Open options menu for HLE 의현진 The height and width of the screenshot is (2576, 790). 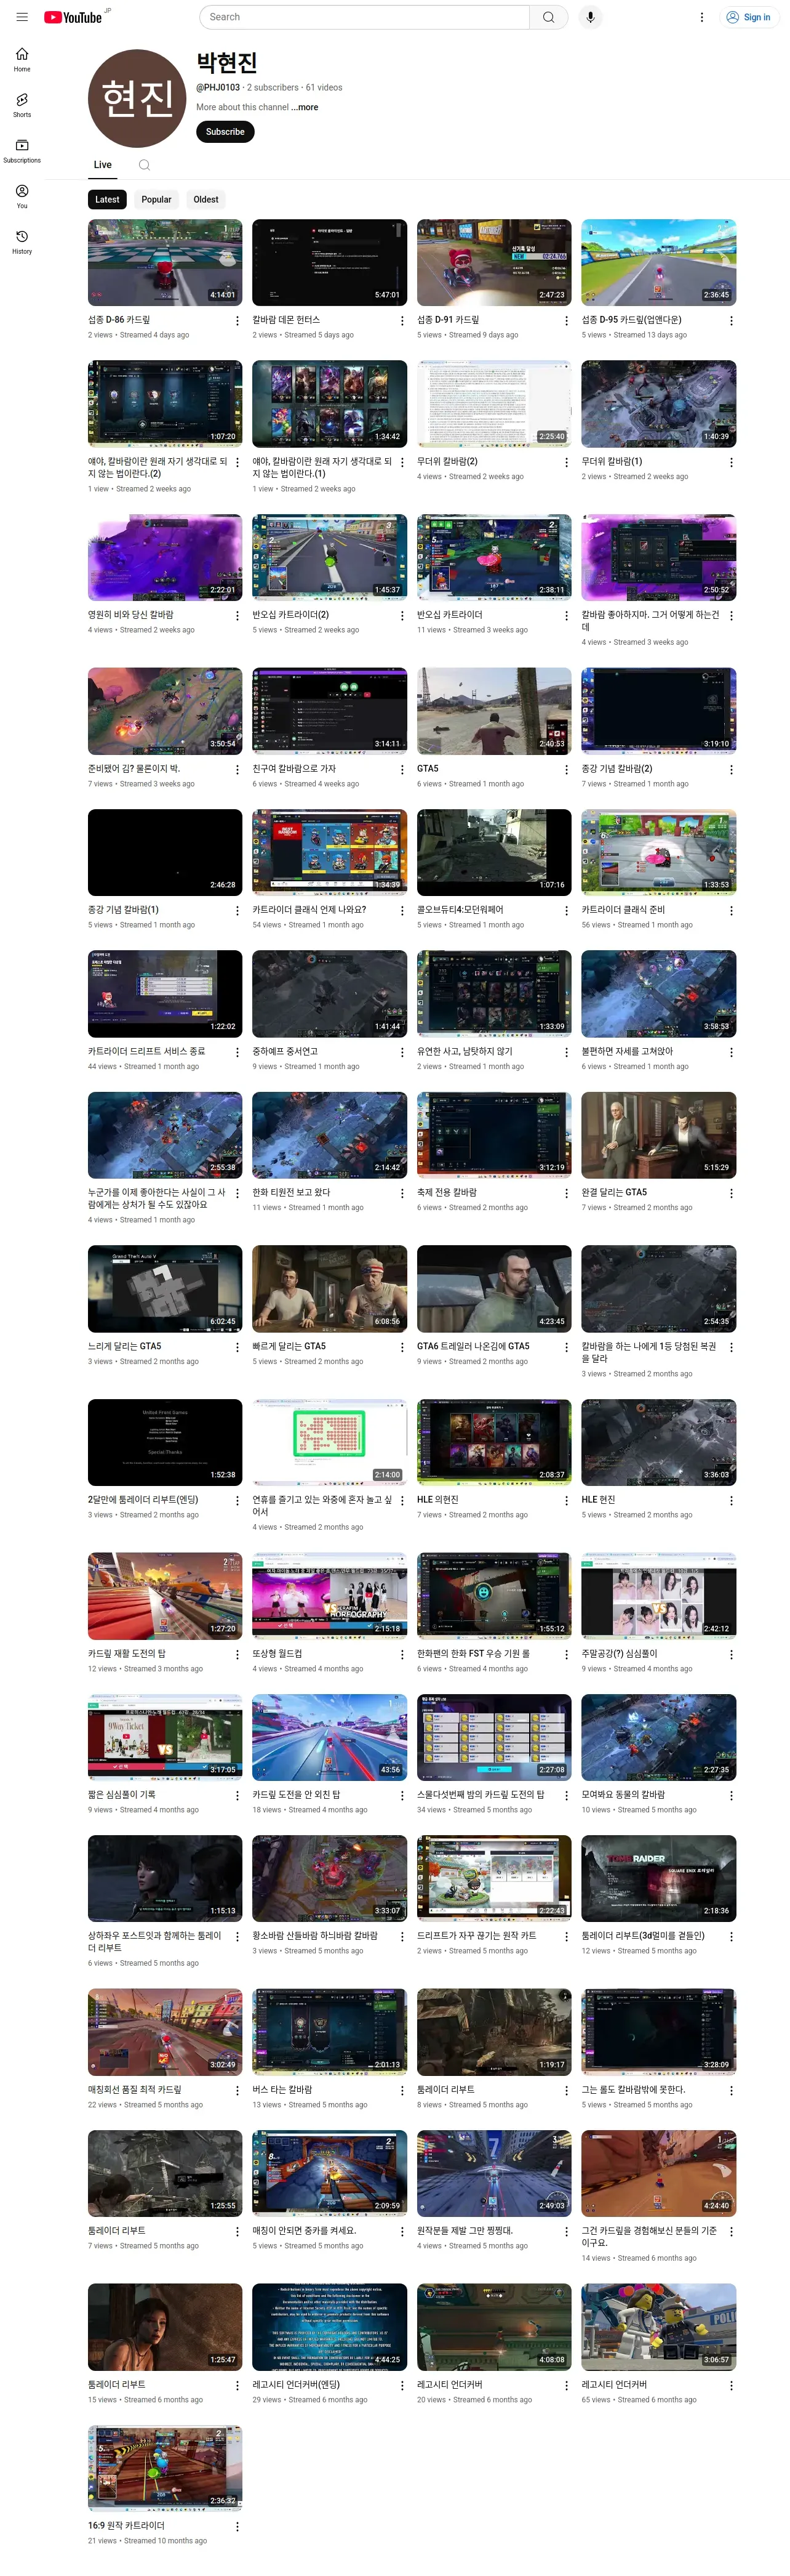click(566, 1501)
